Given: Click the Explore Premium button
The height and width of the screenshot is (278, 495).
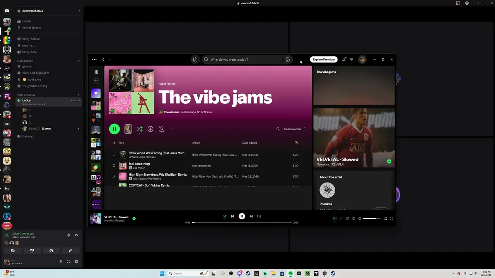Looking at the screenshot, I should (324, 59).
